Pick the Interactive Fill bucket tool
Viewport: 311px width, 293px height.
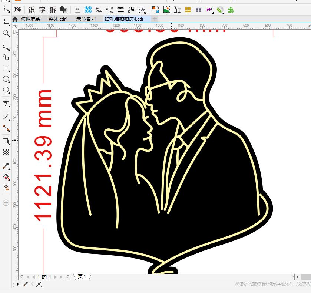[x=6, y=176]
